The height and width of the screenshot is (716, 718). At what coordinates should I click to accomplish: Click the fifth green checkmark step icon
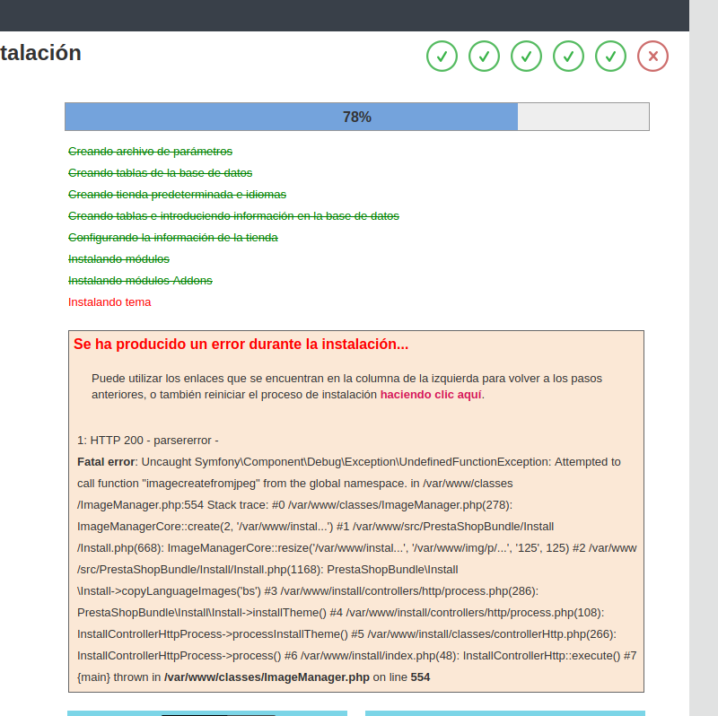pyautogui.click(x=610, y=56)
